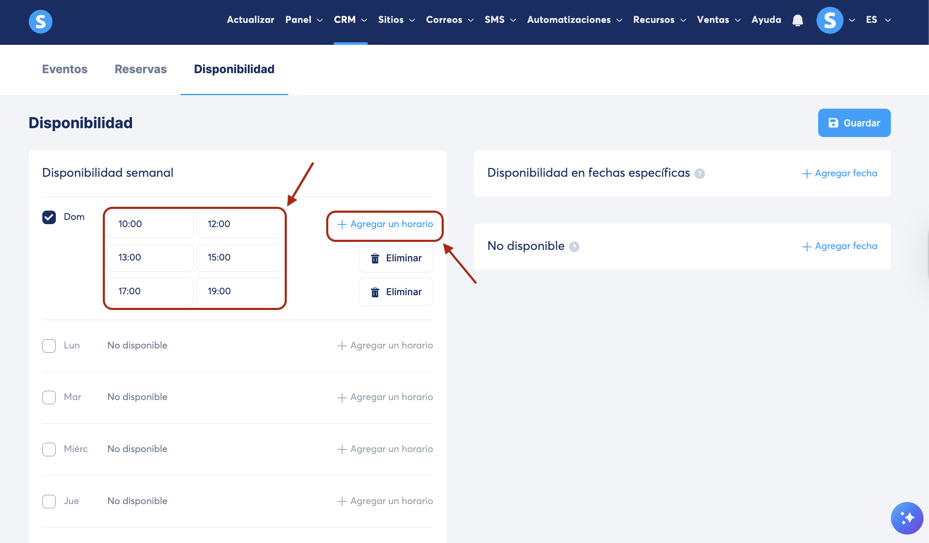The width and height of the screenshot is (929, 543).
Task: Click the 10:00 start time field
Action: tap(150, 224)
